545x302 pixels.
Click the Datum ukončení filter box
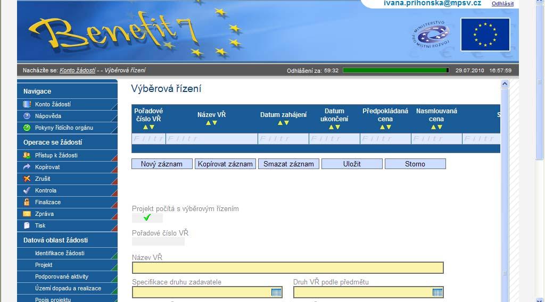pos(334,139)
